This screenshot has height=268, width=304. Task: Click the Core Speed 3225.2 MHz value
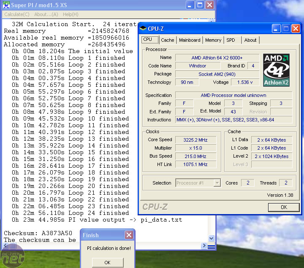[x=195, y=140]
